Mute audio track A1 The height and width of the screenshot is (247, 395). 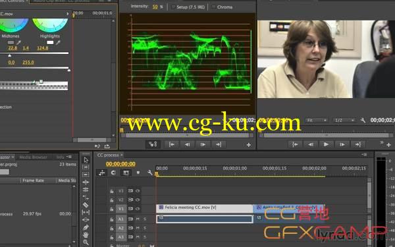click(x=138, y=219)
